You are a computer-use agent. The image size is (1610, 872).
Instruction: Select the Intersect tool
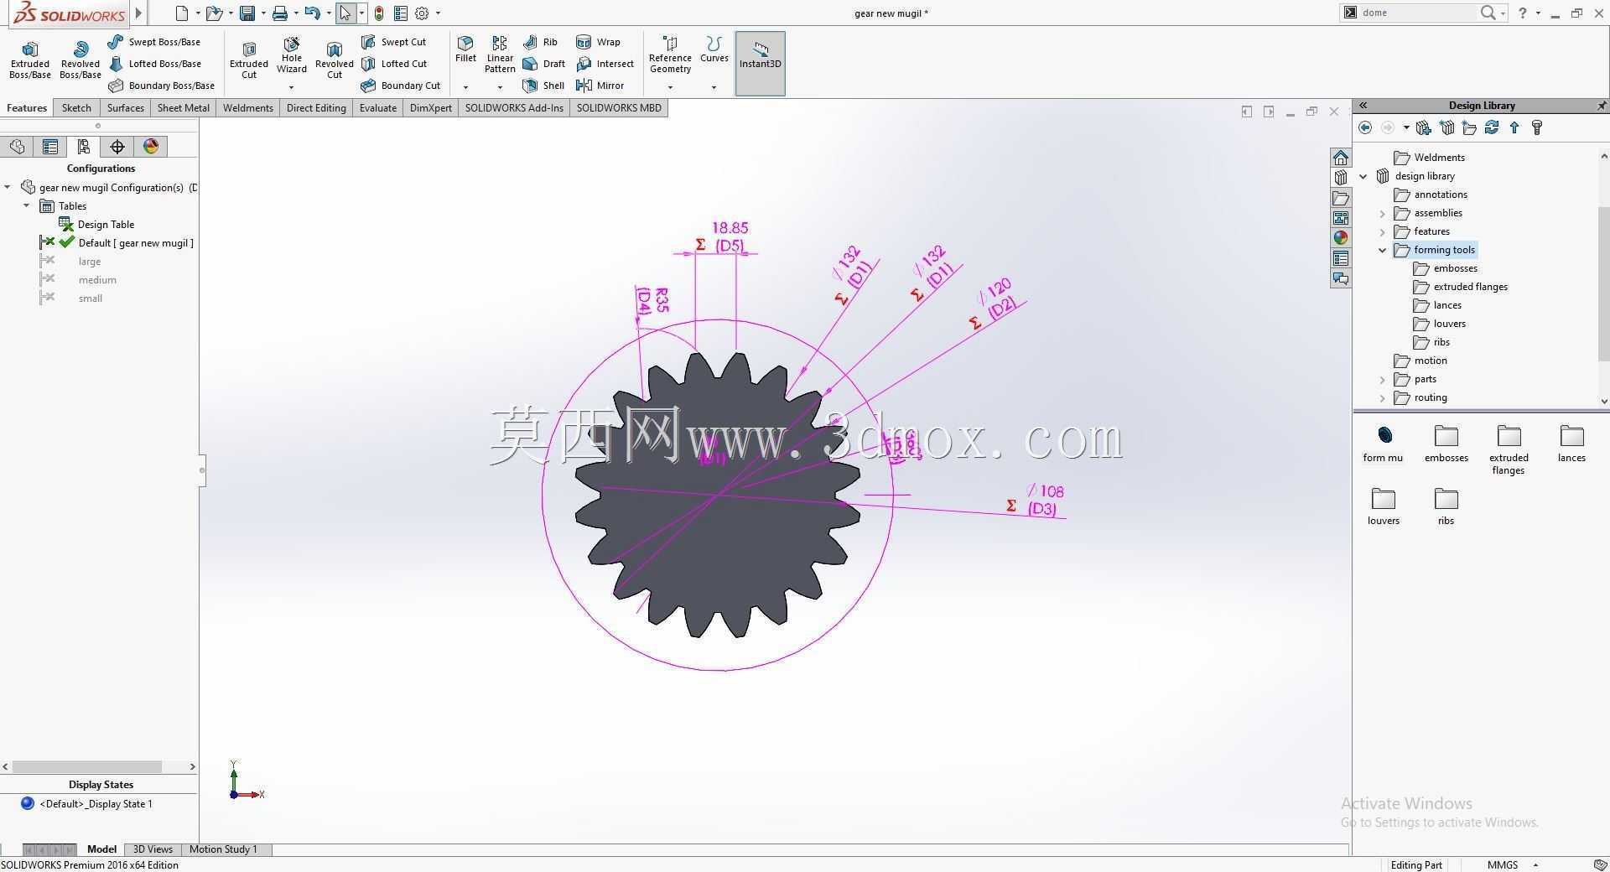(605, 64)
